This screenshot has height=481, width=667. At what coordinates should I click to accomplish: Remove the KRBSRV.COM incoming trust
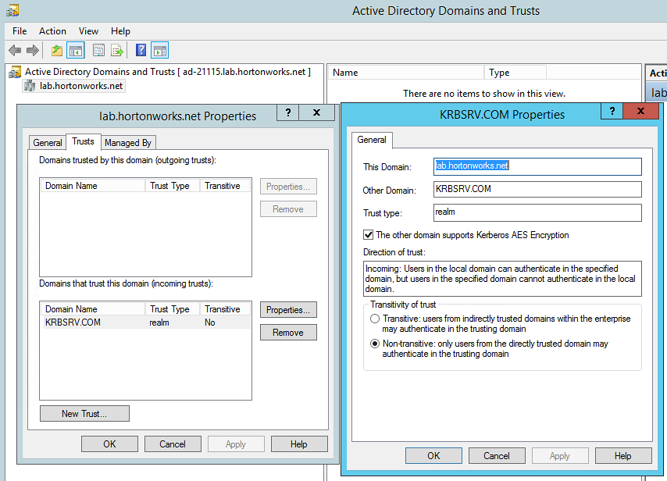(x=287, y=333)
